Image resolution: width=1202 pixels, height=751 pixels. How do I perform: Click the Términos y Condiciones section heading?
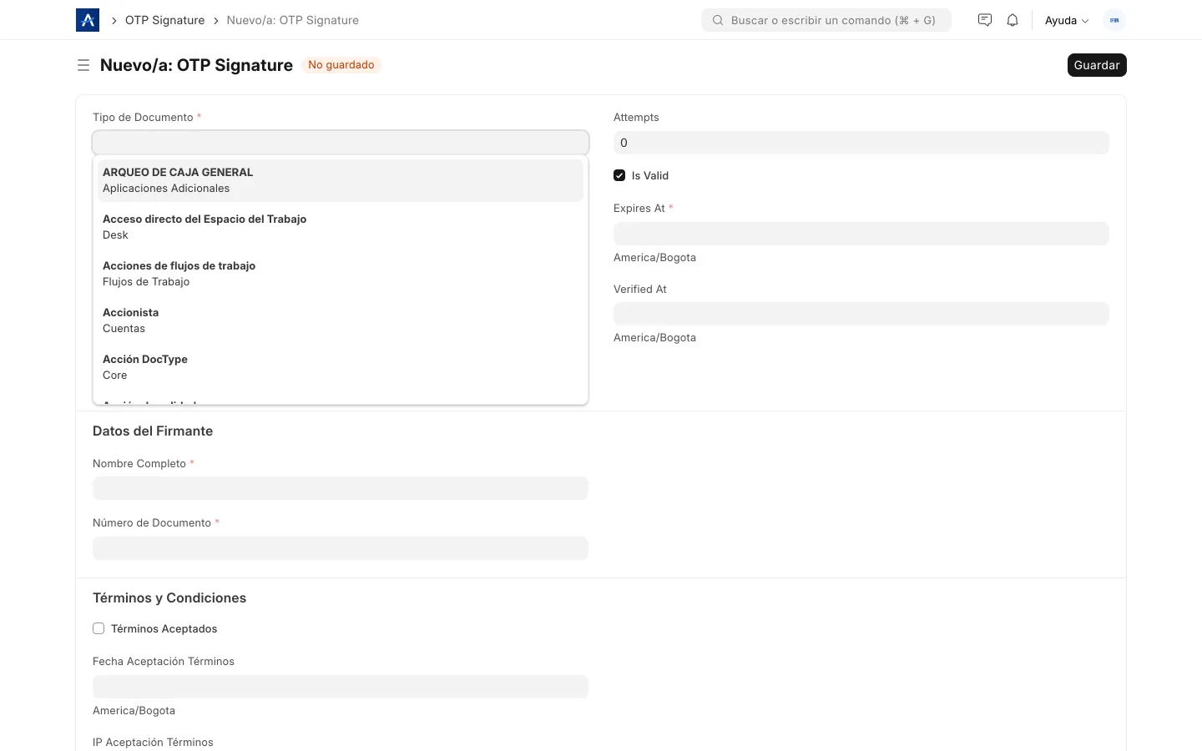click(x=169, y=597)
